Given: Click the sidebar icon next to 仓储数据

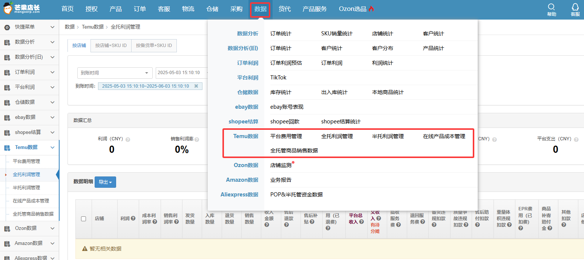Looking at the screenshot, I should pyautogui.click(x=7, y=102).
